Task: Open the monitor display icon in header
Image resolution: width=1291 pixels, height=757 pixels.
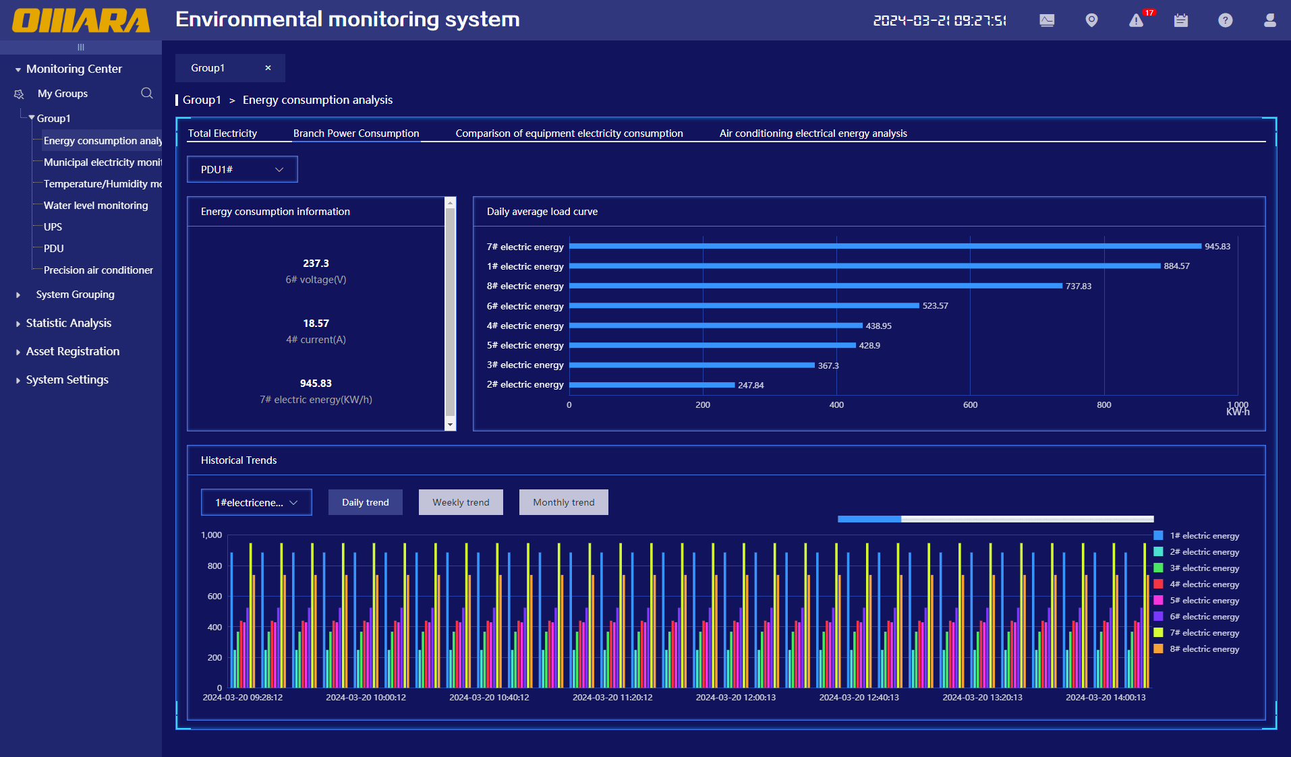Action: coord(1047,20)
